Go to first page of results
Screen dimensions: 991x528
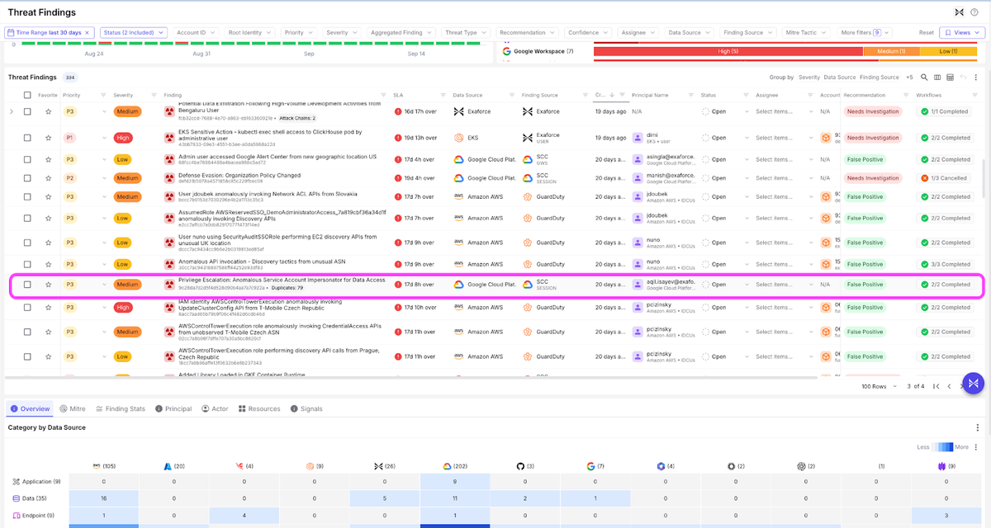pos(936,386)
